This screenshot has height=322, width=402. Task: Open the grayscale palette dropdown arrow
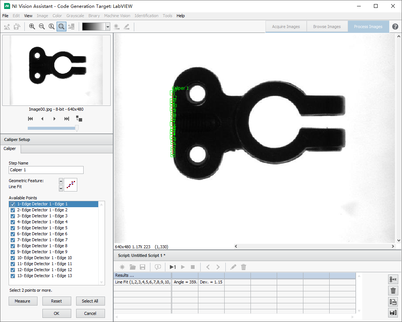point(108,27)
